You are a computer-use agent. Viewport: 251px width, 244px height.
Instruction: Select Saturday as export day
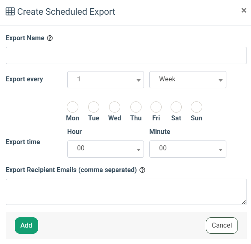(x=176, y=107)
